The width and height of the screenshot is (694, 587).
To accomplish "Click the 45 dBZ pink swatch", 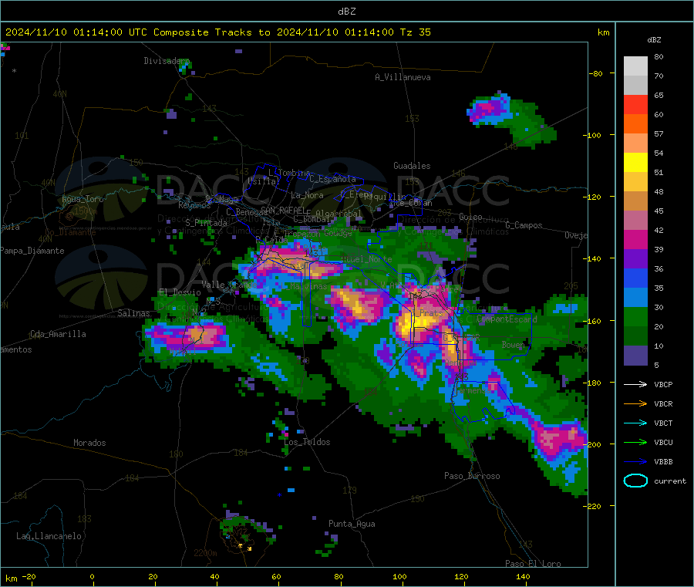I will pos(635,221).
